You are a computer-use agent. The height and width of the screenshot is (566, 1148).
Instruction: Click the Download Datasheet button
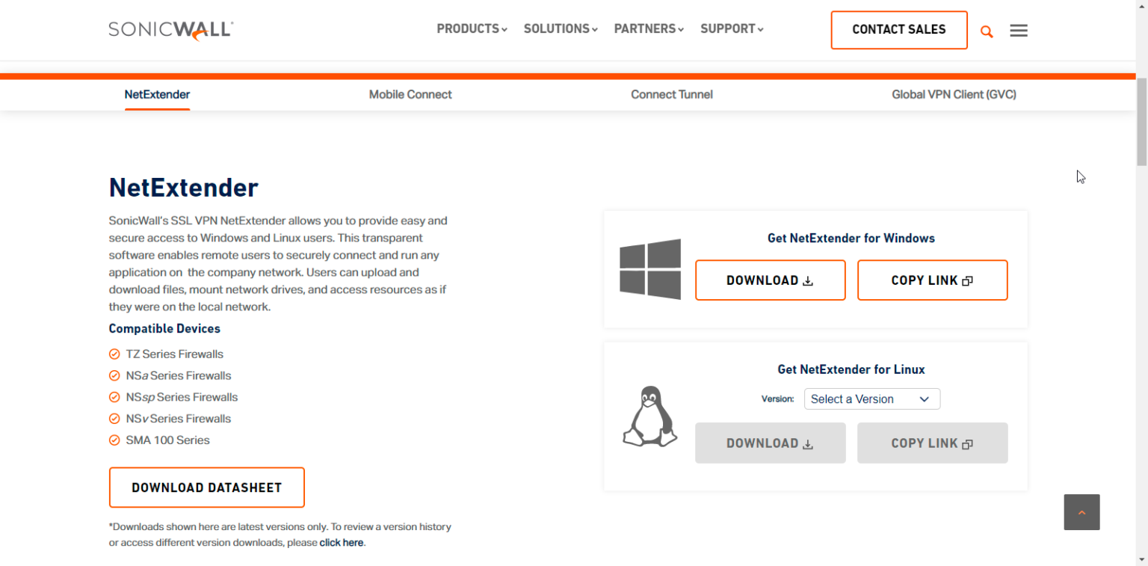(206, 487)
